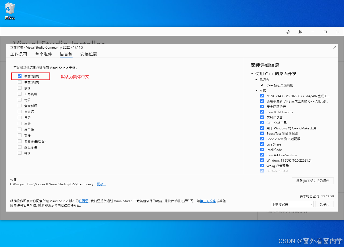Select the 德语 language checkbox
Screen dimensions: 344x247
pos(20,100)
